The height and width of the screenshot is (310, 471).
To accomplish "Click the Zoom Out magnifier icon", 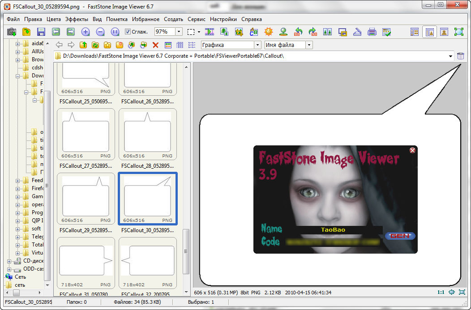I will [x=100, y=32].
